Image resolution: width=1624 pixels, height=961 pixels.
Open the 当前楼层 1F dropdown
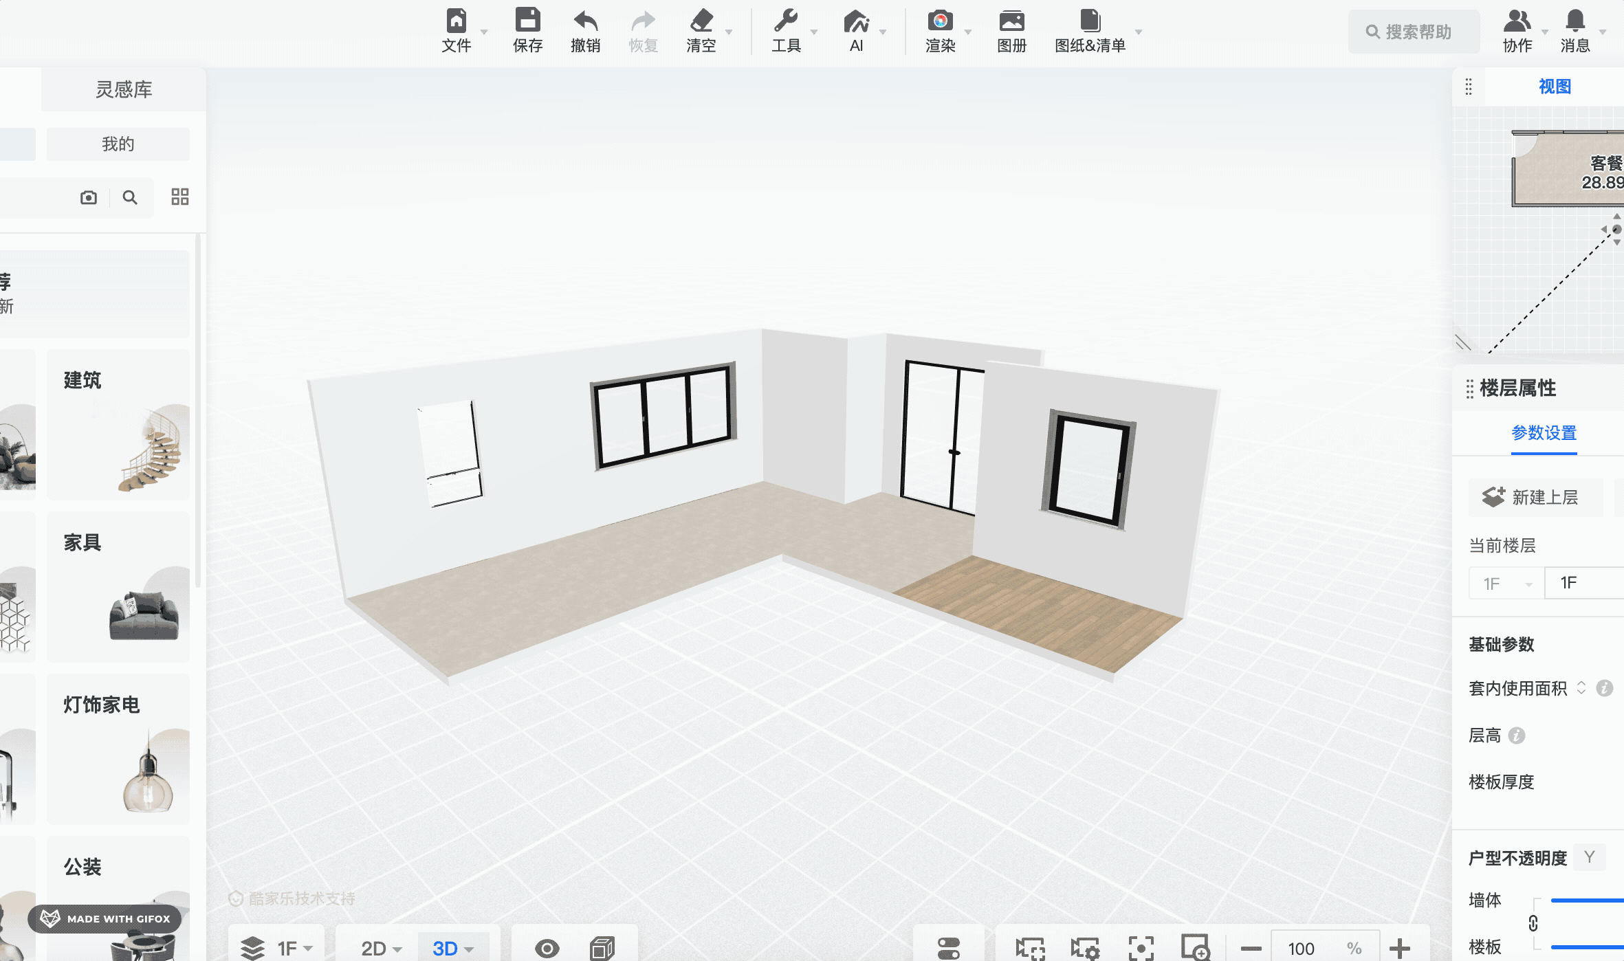(1506, 584)
